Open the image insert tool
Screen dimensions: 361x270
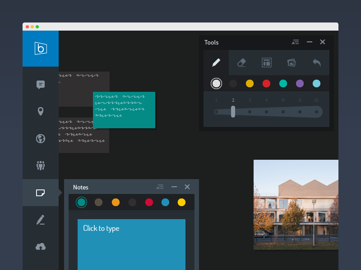pos(292,63)
